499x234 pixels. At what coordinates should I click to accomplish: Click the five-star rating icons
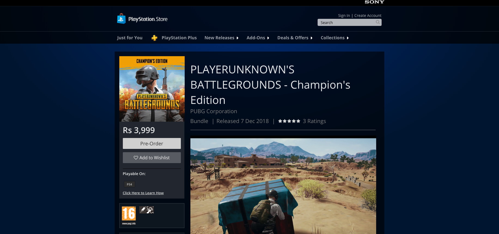[x=289, y=121]
